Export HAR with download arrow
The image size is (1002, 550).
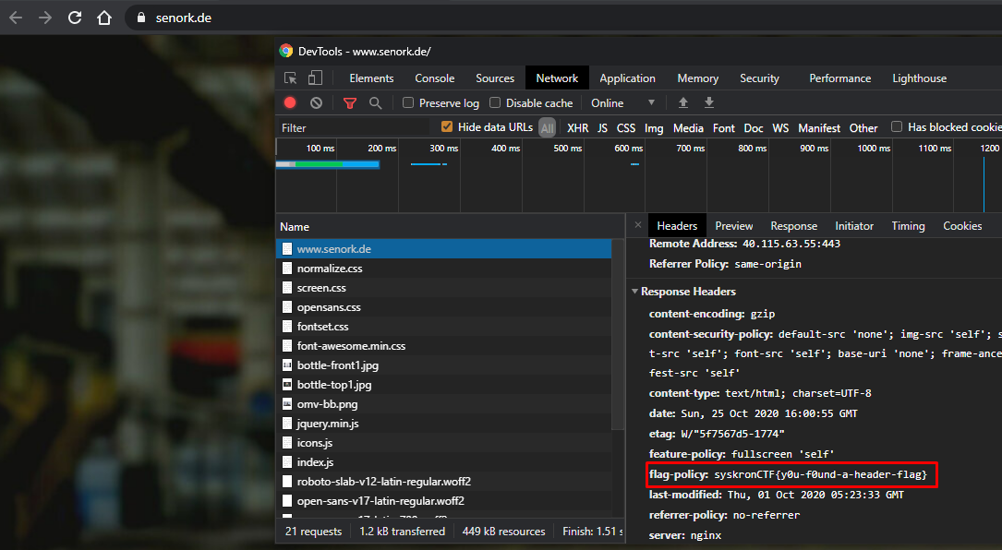pyautogui.click(x=708, y=102)
